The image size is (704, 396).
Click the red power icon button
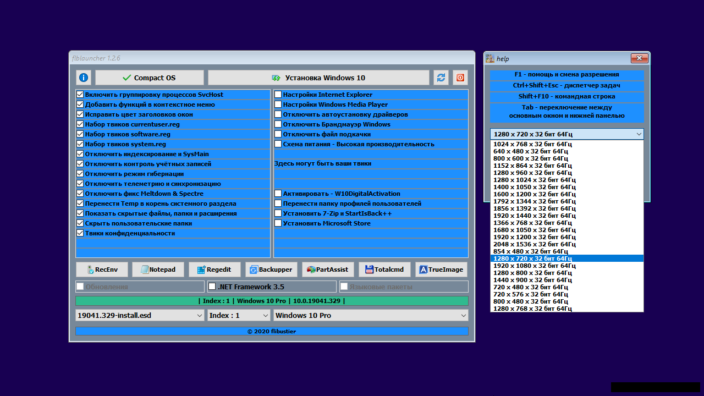point(460,78)
